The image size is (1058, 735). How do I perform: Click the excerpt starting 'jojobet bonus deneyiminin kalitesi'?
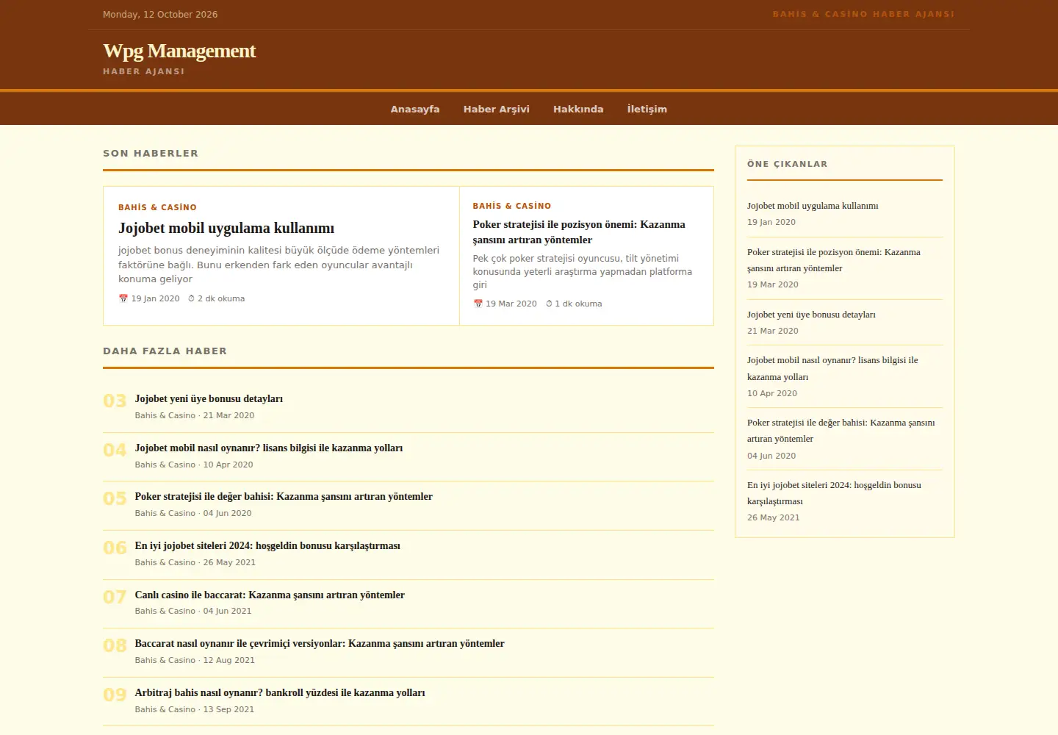[279, 265]
